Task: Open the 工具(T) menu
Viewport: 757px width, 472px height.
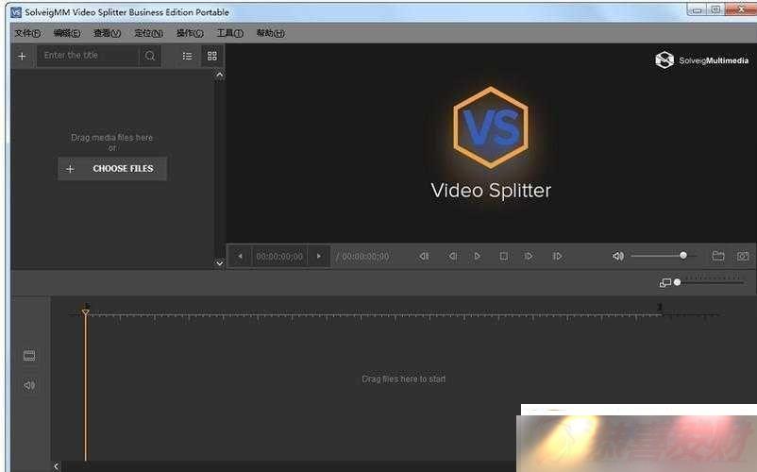Action: click(x=229, y=33)
